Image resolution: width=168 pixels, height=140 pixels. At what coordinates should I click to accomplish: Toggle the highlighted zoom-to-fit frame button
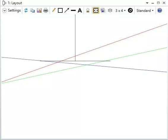point(96,10)
